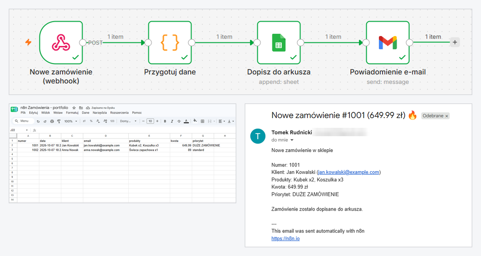Print the spreadsheet
Image resolution: width=481 pixels, height=256 pixels.
click(x=52, y=121)
